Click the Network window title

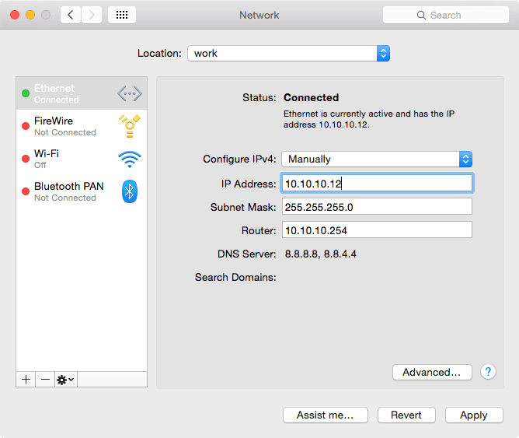click(259, 15)
